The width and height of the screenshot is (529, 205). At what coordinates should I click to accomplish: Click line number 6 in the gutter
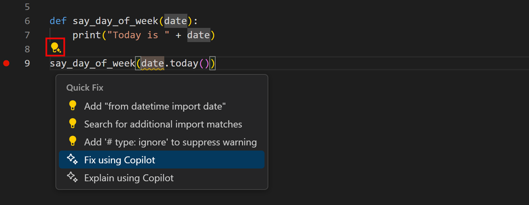click(27, 21)
